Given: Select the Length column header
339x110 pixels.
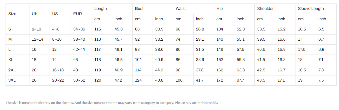Looking at the screenshot, I should point(101,9).
